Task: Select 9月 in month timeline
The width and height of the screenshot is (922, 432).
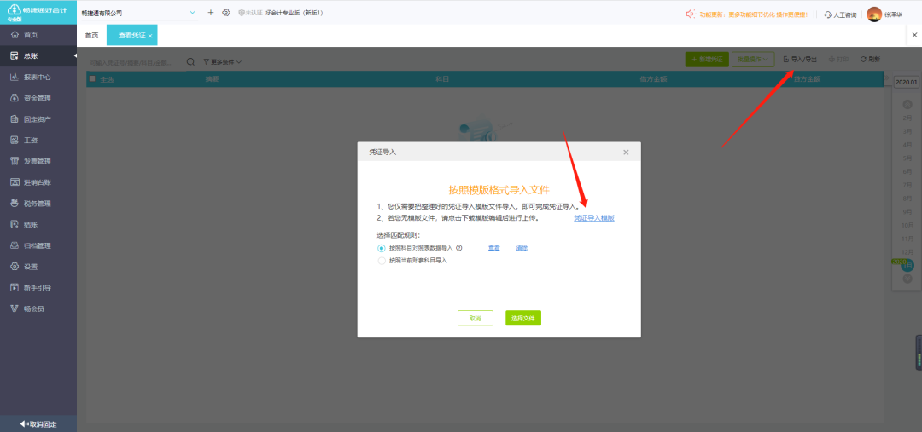Action: tap(907, 211)
